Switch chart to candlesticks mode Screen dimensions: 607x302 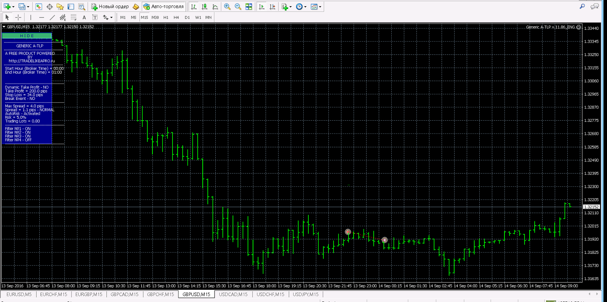pyautogui.click(x=205, y=7)
